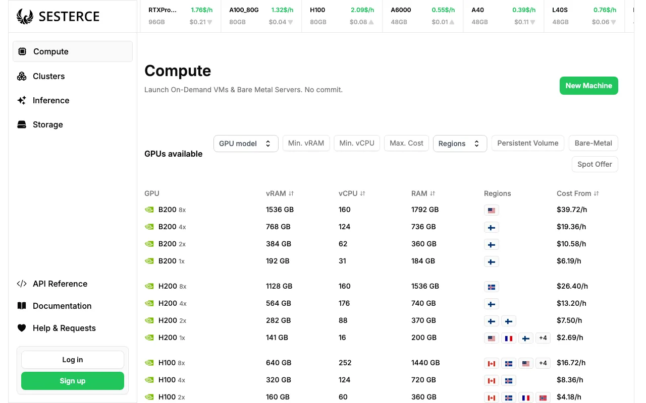Viewport: 646px width, 403px height.
Task: Click the New Machine button
Action: 589,86
